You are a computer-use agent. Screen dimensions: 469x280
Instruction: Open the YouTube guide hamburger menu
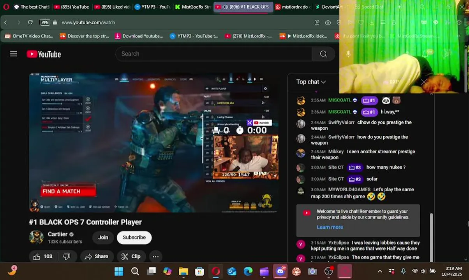click(14, 54)
